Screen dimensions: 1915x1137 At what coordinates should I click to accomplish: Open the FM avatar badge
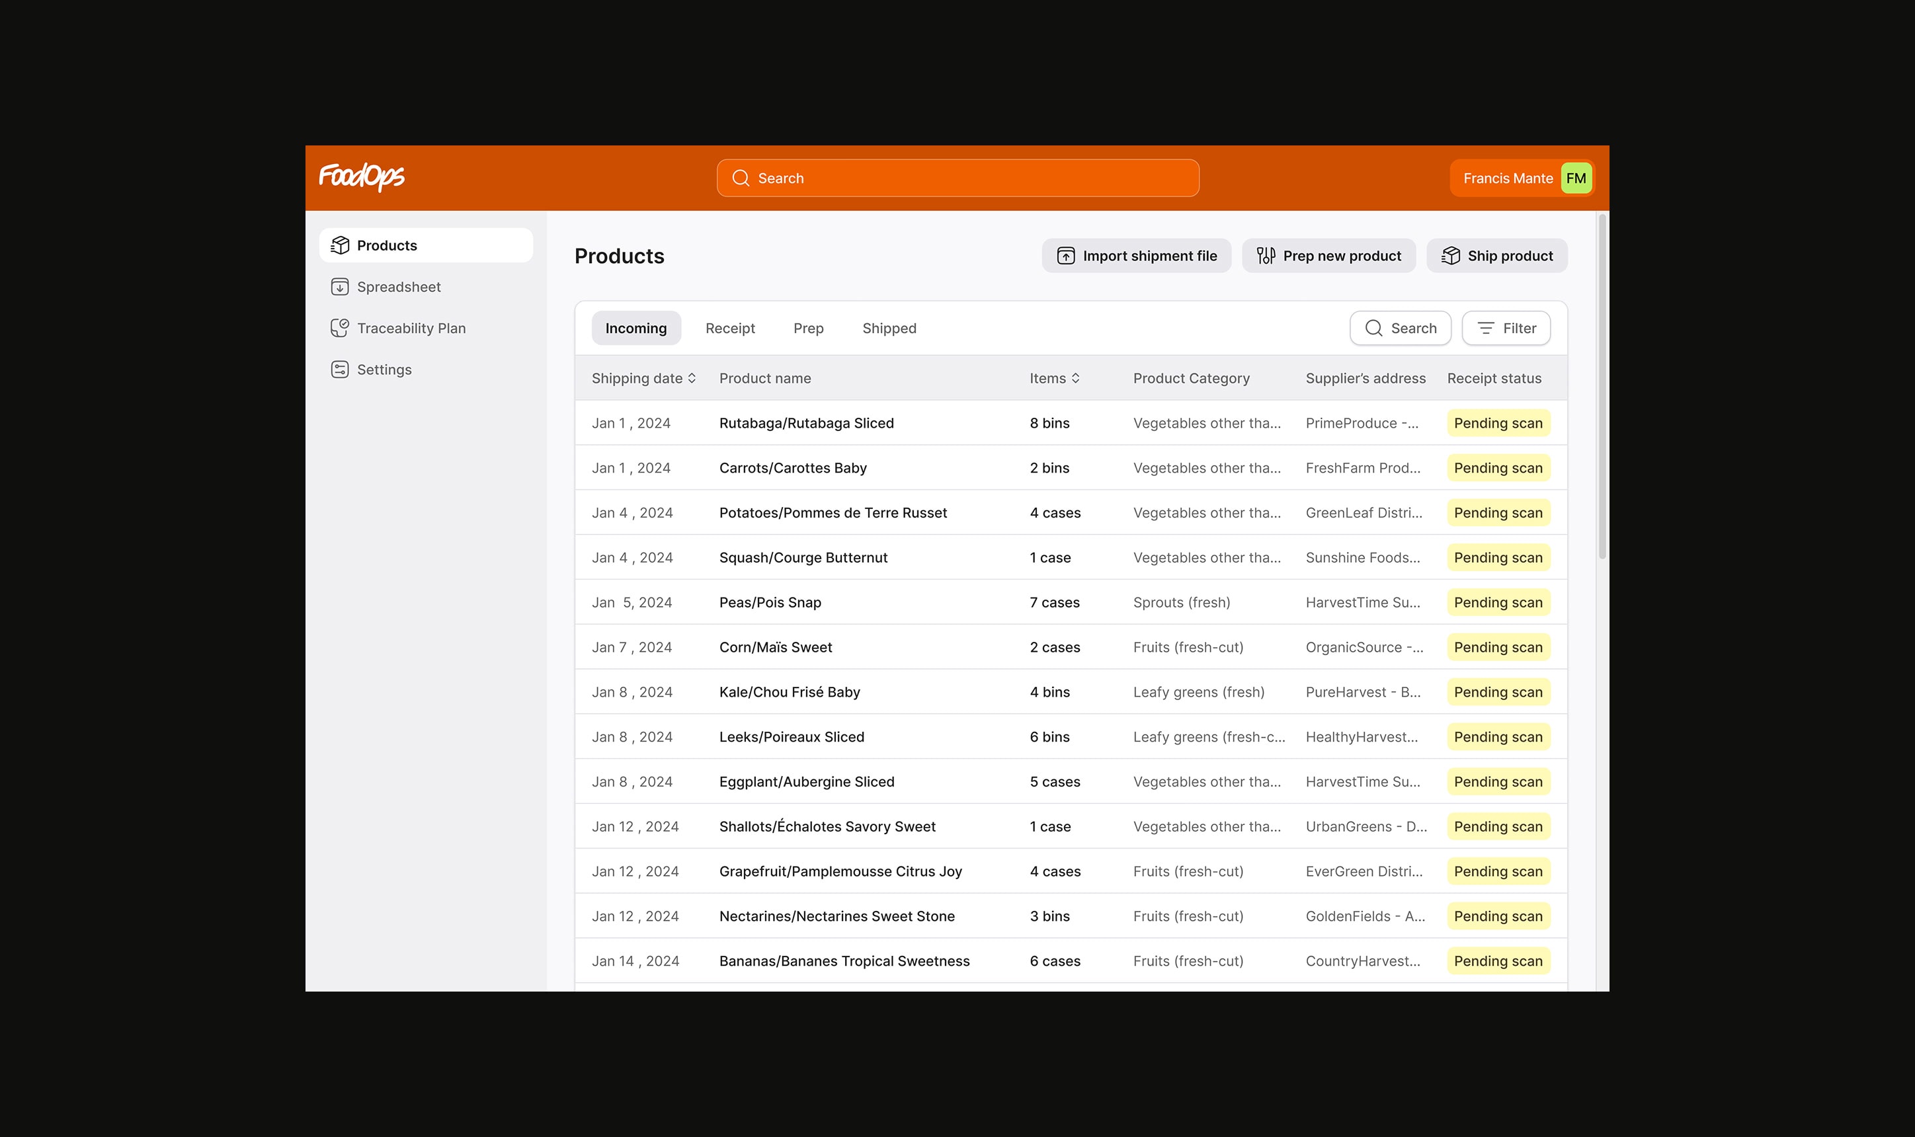click(x=1576, y=178)
